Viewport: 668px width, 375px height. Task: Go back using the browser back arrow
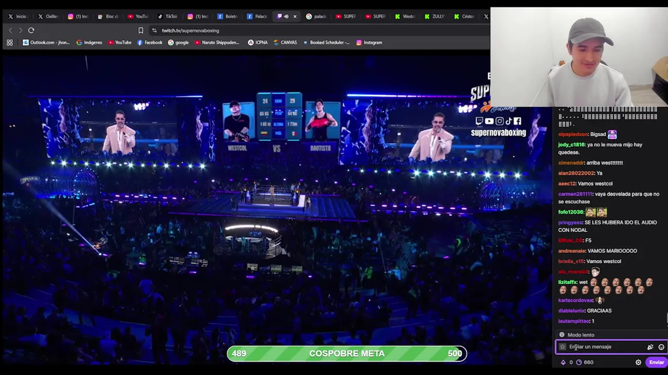pyautogui.click(x=10, y=30)
